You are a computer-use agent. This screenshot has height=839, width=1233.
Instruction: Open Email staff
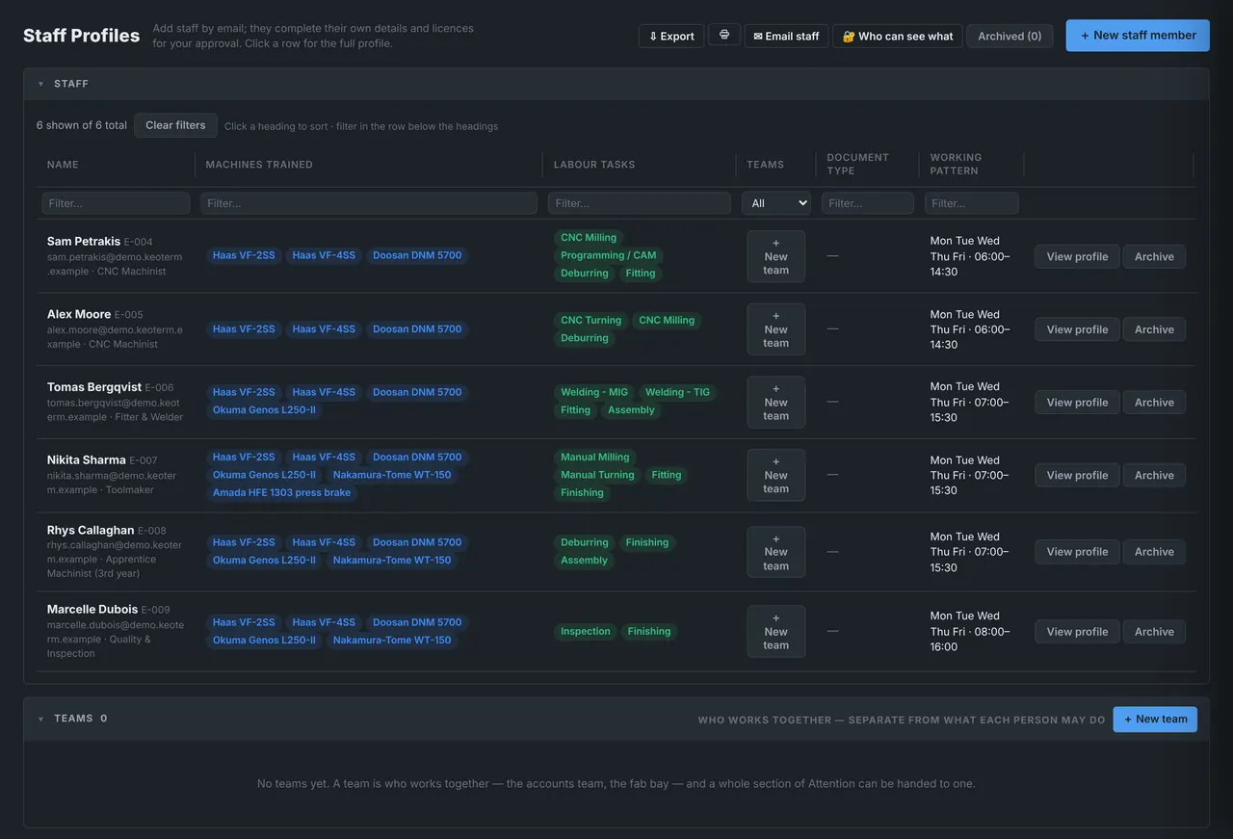tap(786, 36)
